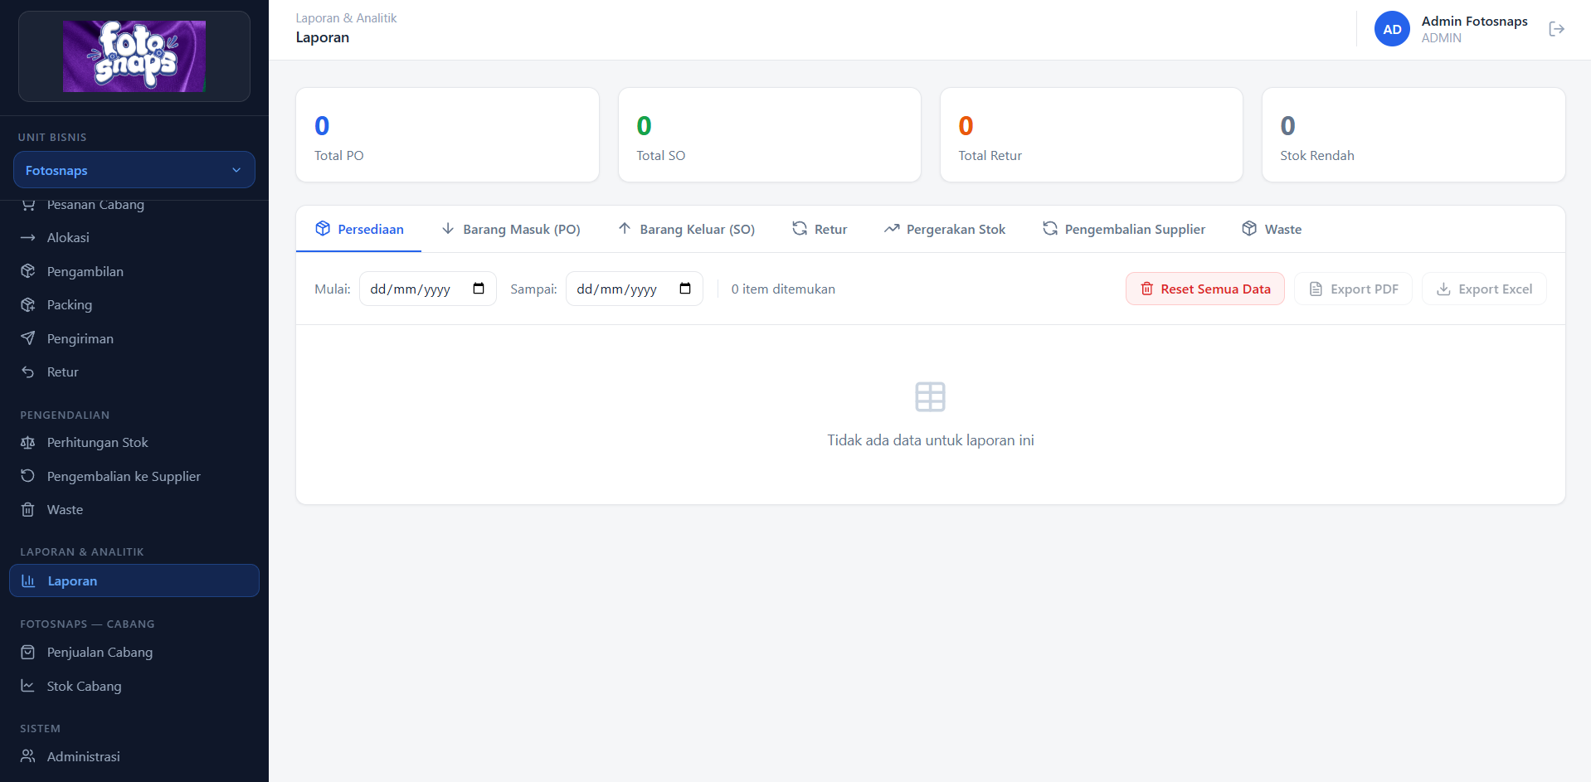Click the sidebar Waste trash icon
Image resolution: width=1591 pixels, height=782 pixels.
click(x=28, y=510)
